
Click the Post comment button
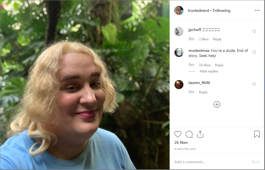coord(255,162)
